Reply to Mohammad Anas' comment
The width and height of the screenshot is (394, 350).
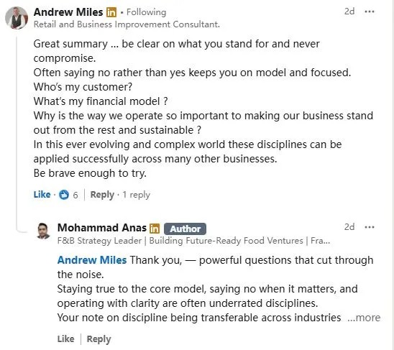click(x=98, y=339)
